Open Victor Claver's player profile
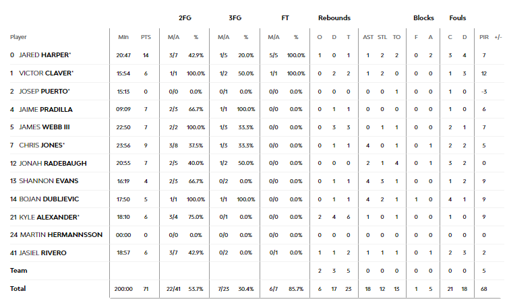Screen dimensions: 507x299 46,73
